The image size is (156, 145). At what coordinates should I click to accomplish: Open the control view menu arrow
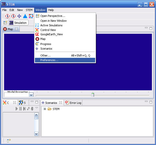(x=37, y=108)
